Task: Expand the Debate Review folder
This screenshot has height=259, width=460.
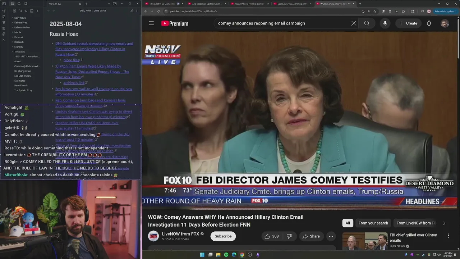Action: click(22, 27)
